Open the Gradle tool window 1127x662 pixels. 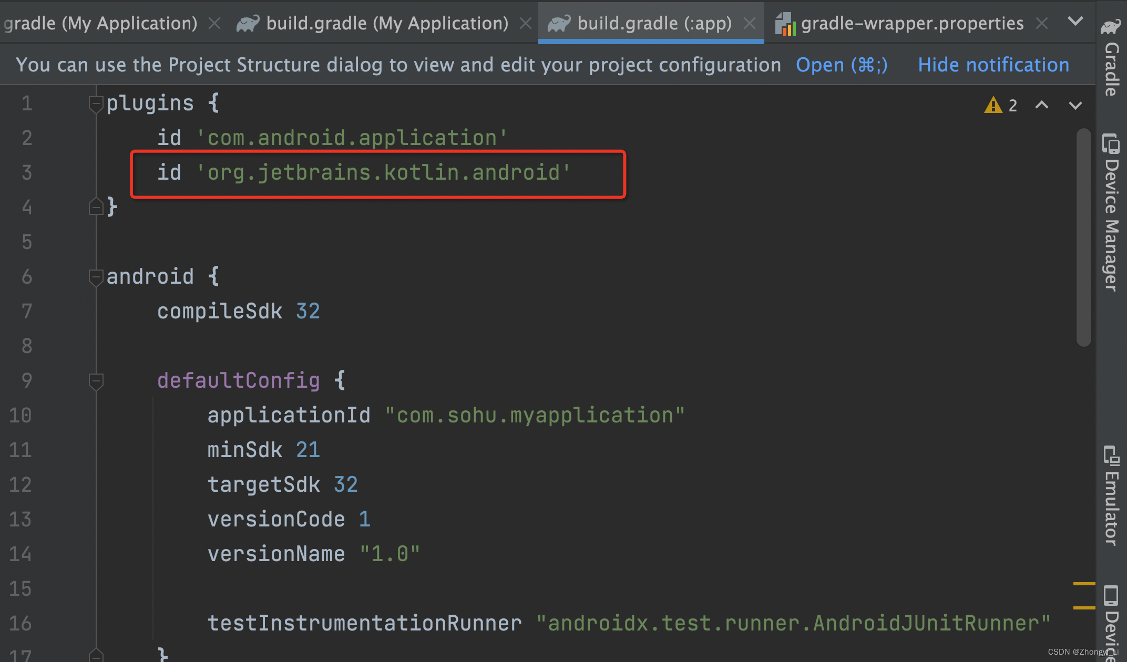pos(1111,58)
